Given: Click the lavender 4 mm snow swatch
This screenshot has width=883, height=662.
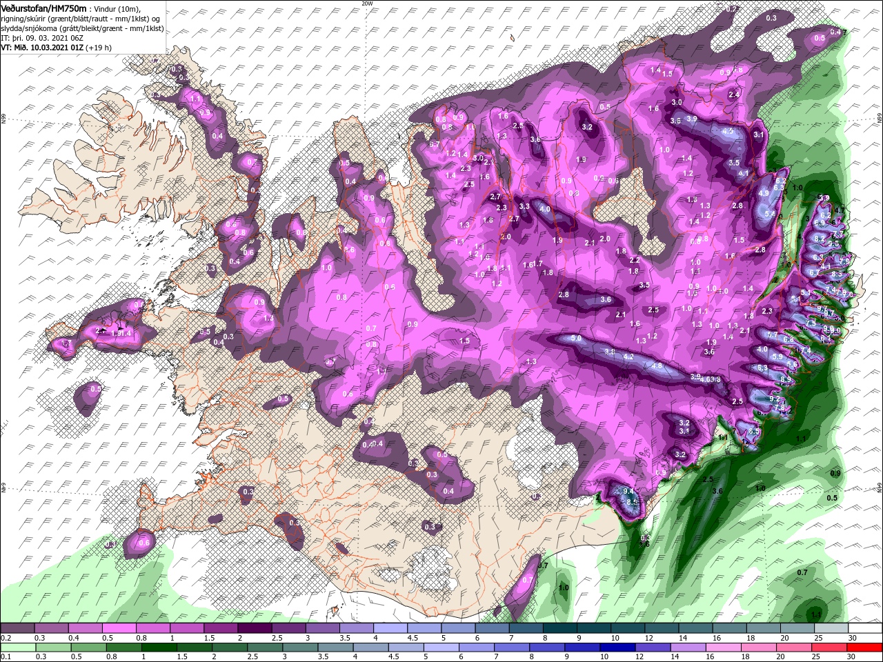Looking at the screenshot, I should coord(390,628).
